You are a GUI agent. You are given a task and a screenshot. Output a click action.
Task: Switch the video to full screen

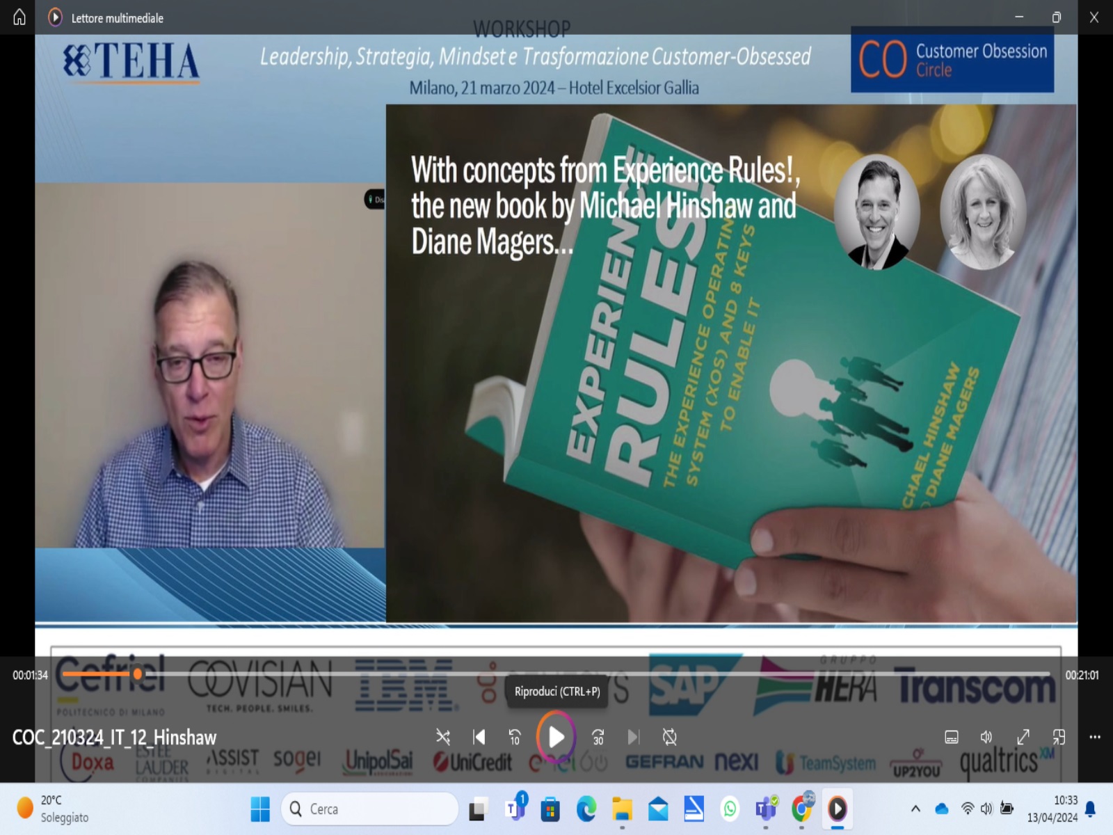1023,737
